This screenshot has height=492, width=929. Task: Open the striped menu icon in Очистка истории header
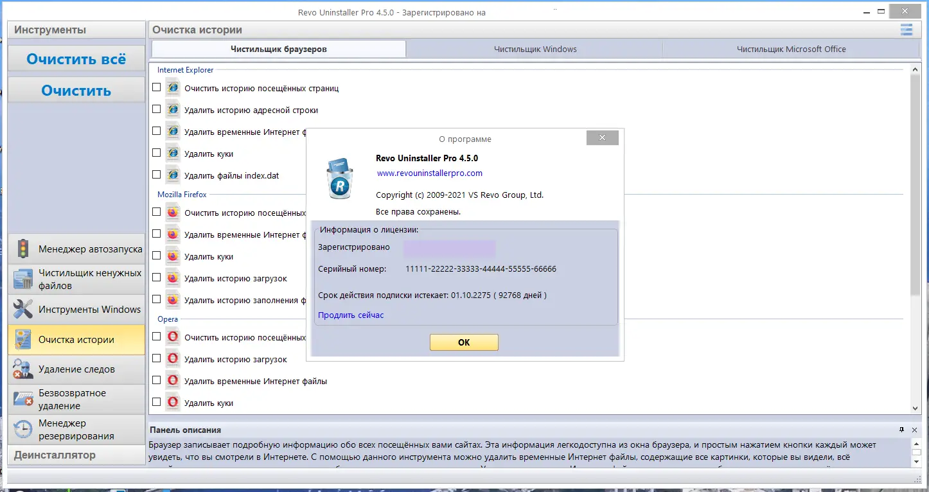907,30
